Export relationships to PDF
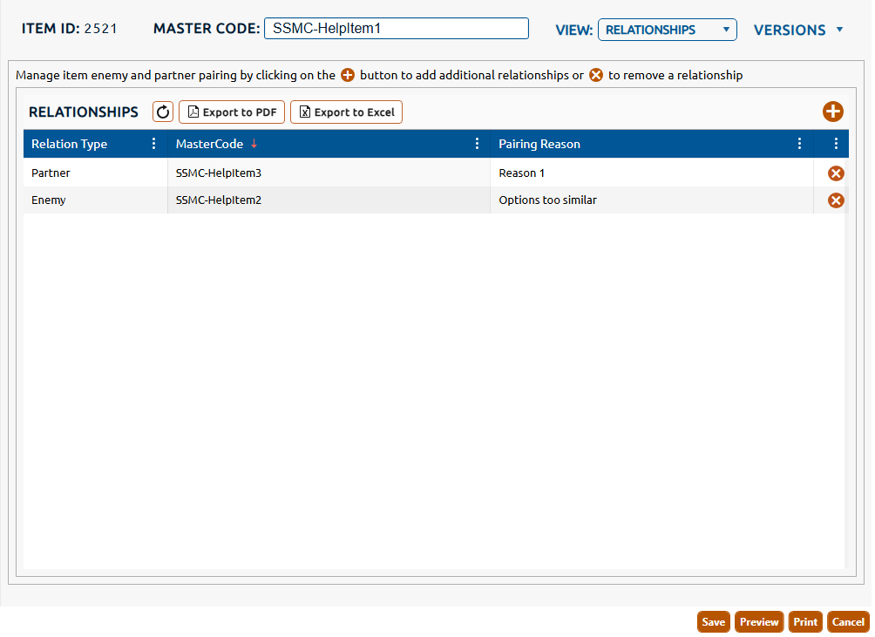This screenshot has width=875, height=637. point(232,112)
